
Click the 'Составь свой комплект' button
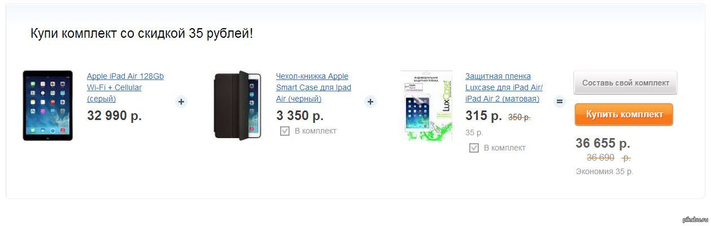(626, 83)
